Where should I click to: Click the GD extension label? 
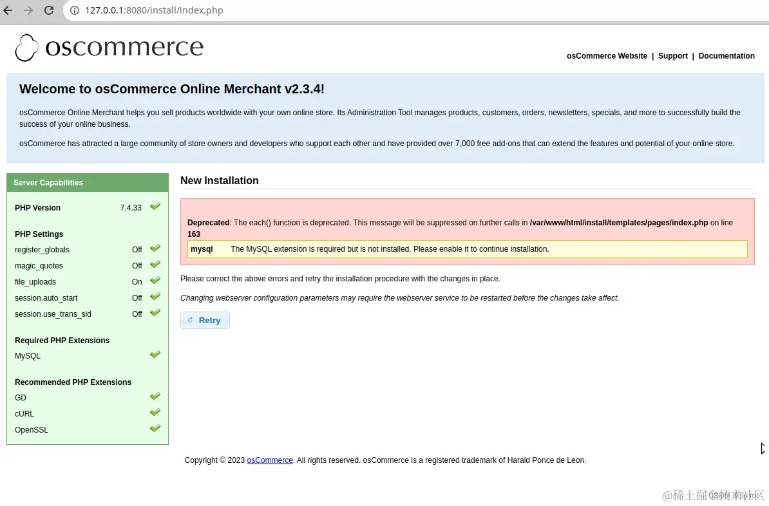point(21,398)
